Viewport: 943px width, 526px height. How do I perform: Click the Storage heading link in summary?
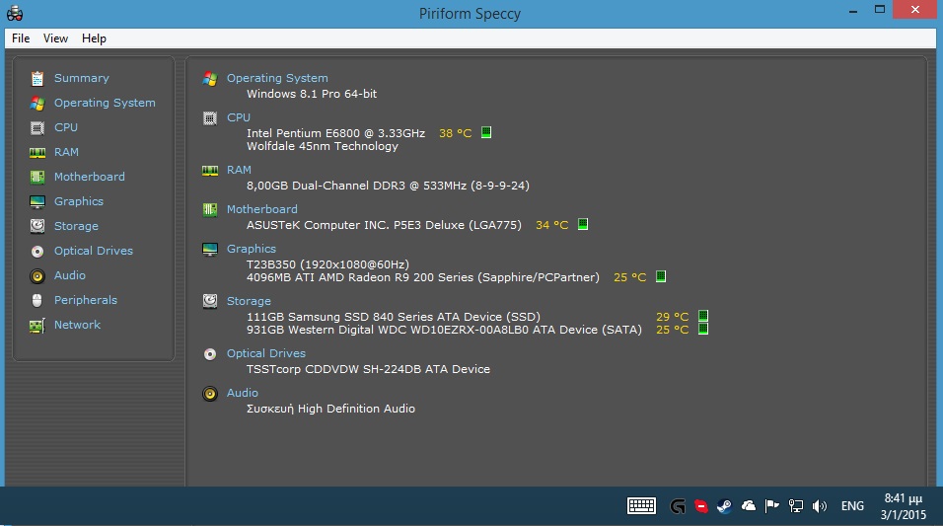[x=249, y=302]
